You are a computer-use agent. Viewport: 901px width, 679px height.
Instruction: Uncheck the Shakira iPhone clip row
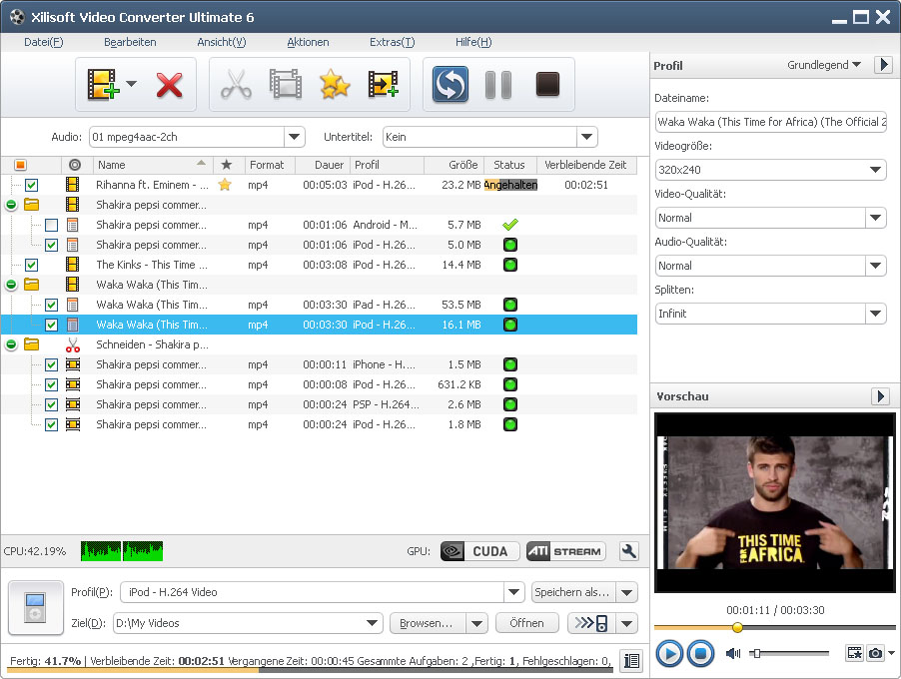click(51, 364)
